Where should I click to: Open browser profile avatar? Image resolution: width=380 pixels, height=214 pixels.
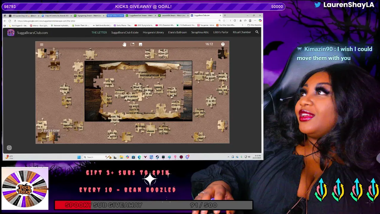pyautogui.click(x=250, y=21)
